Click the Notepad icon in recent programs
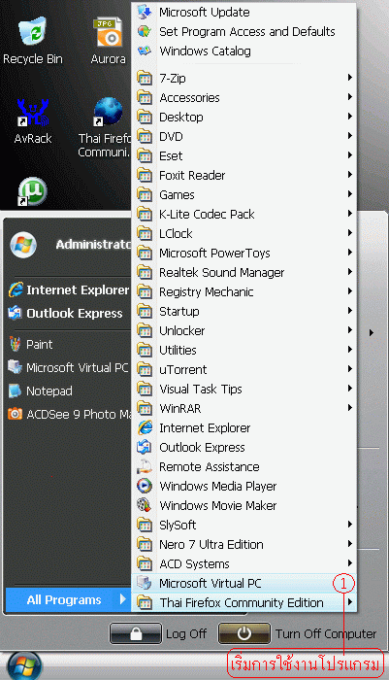This screenshot has height=680, width=389. coord(16,391)
